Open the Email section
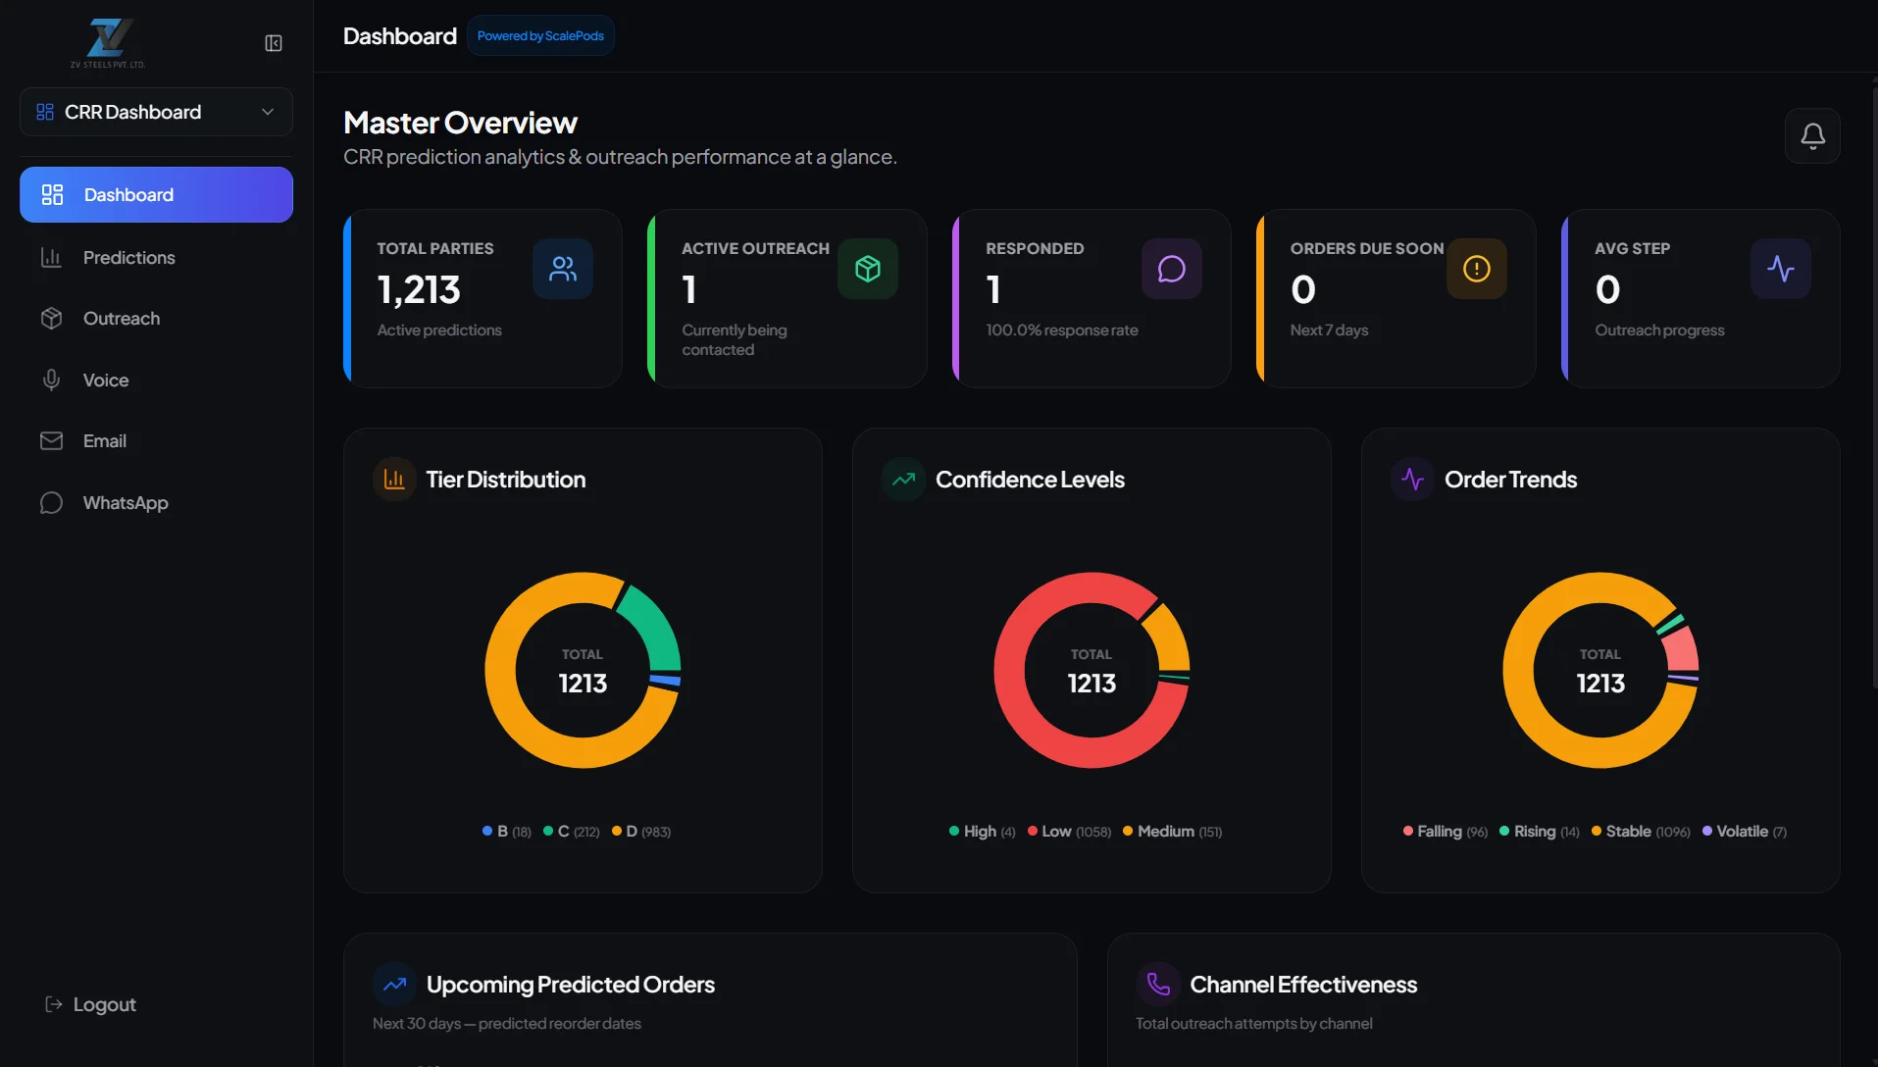 [156, 440]
